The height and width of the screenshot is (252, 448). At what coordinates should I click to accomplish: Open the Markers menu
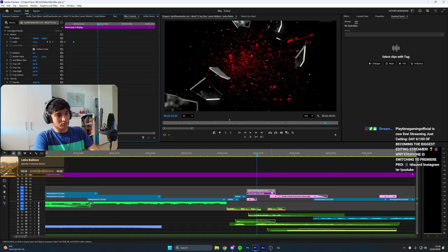(x=34, y=6)
